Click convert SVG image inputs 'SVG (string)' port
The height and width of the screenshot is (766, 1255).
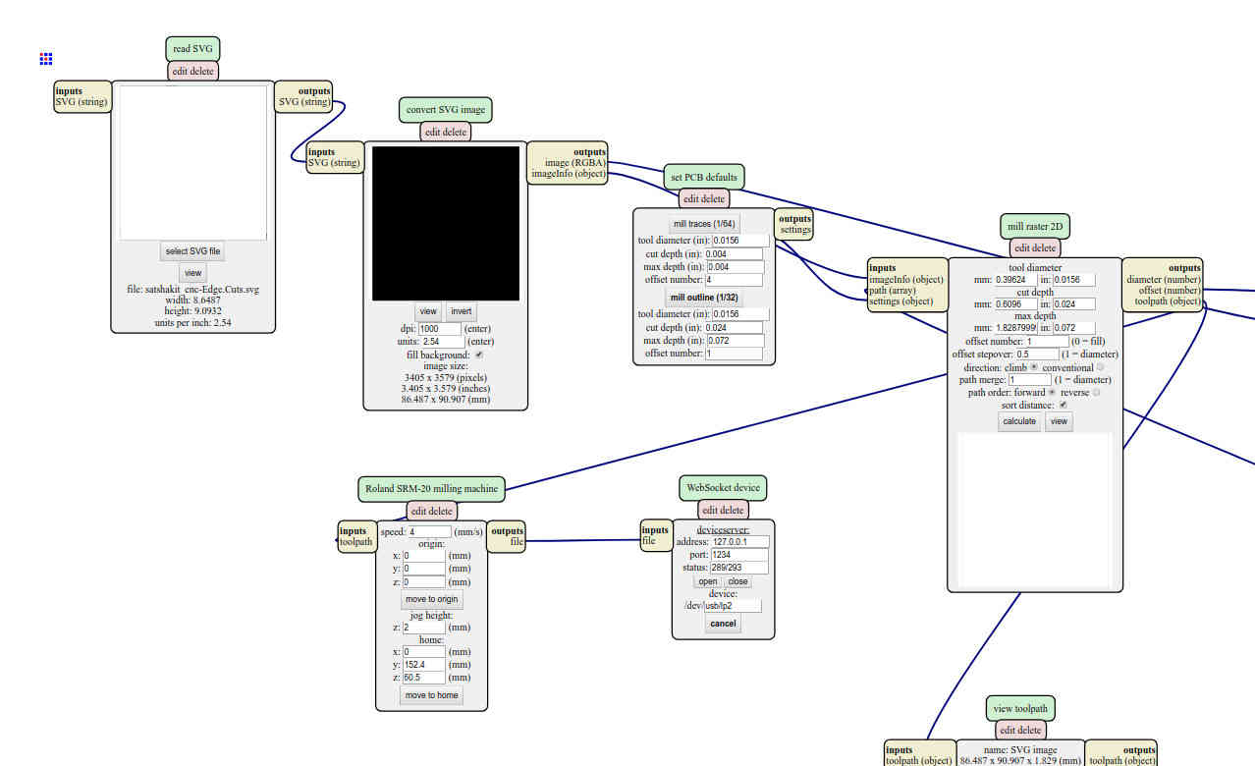334,163
